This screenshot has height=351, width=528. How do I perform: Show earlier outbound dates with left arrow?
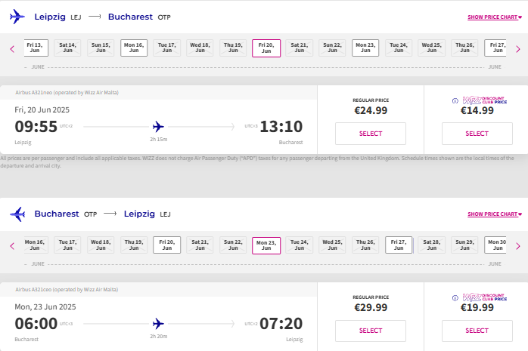(12, 49)
